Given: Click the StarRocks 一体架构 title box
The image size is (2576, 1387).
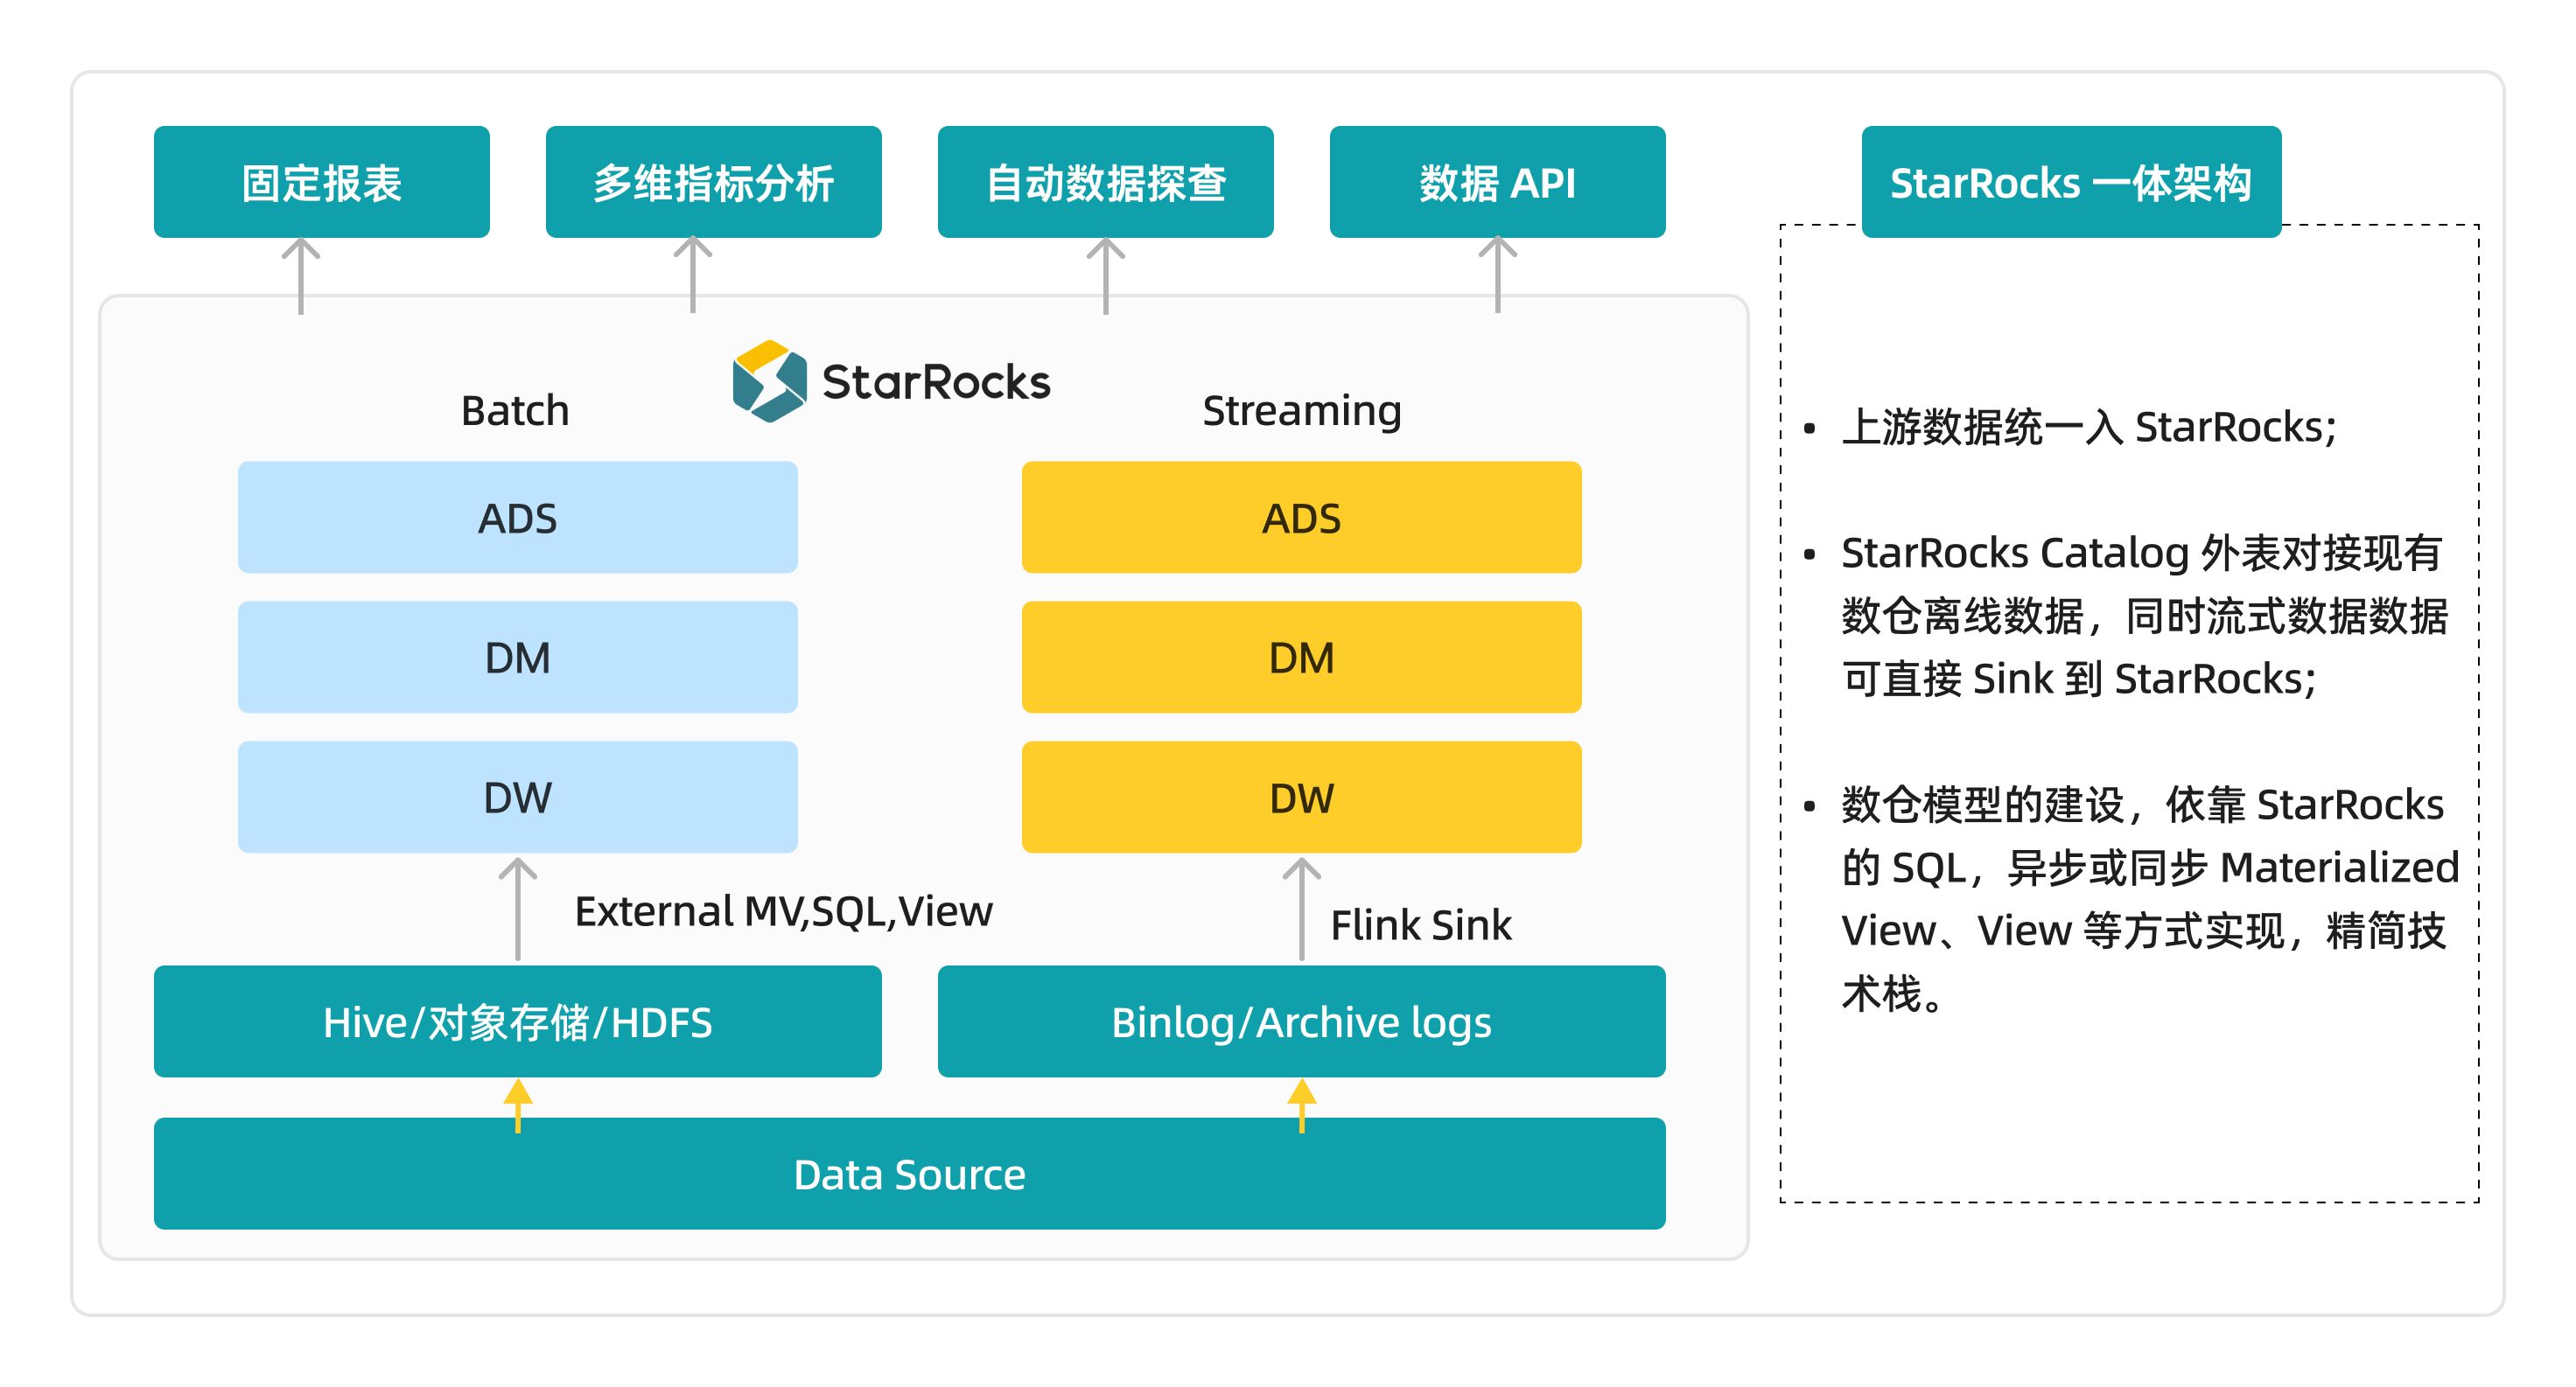Looking at the screenshot, I should [2070, 182].
